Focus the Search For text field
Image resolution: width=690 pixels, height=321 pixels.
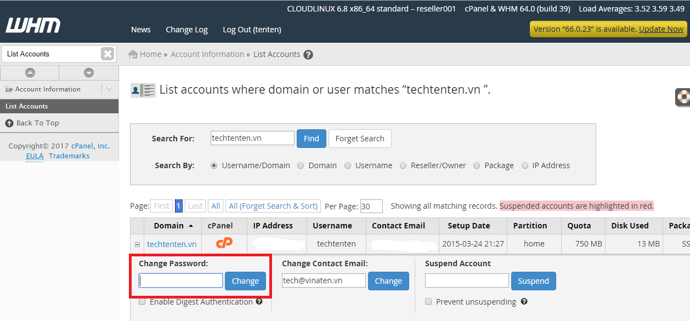tap(253, 138)
